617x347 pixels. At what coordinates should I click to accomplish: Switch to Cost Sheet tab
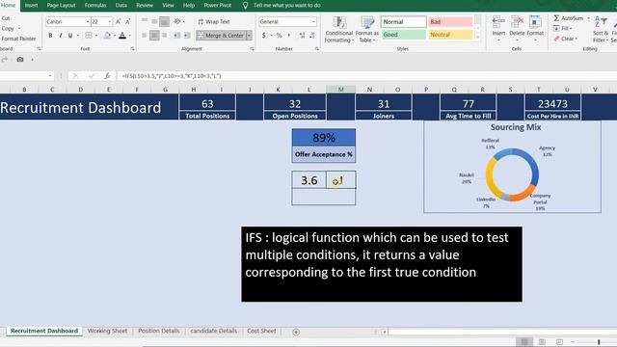pos(261,331)
